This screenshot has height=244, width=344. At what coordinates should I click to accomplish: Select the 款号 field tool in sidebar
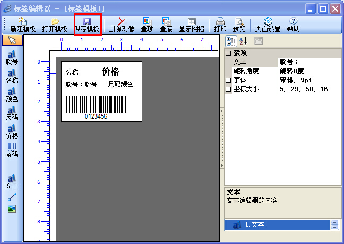point(12,58)
